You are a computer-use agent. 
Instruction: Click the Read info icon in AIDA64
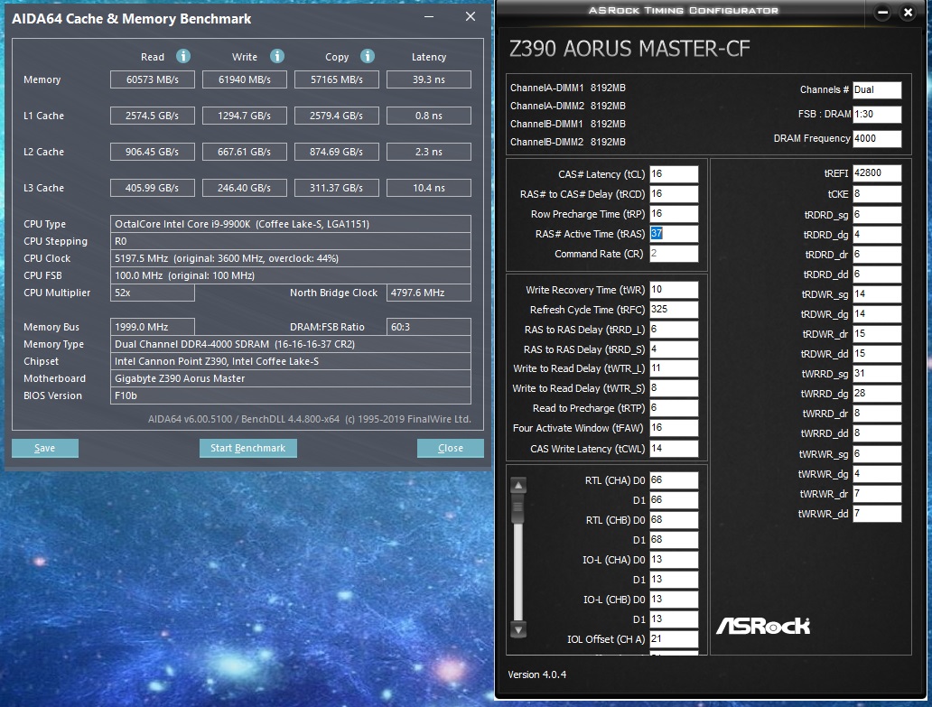[x=183, y=56]
